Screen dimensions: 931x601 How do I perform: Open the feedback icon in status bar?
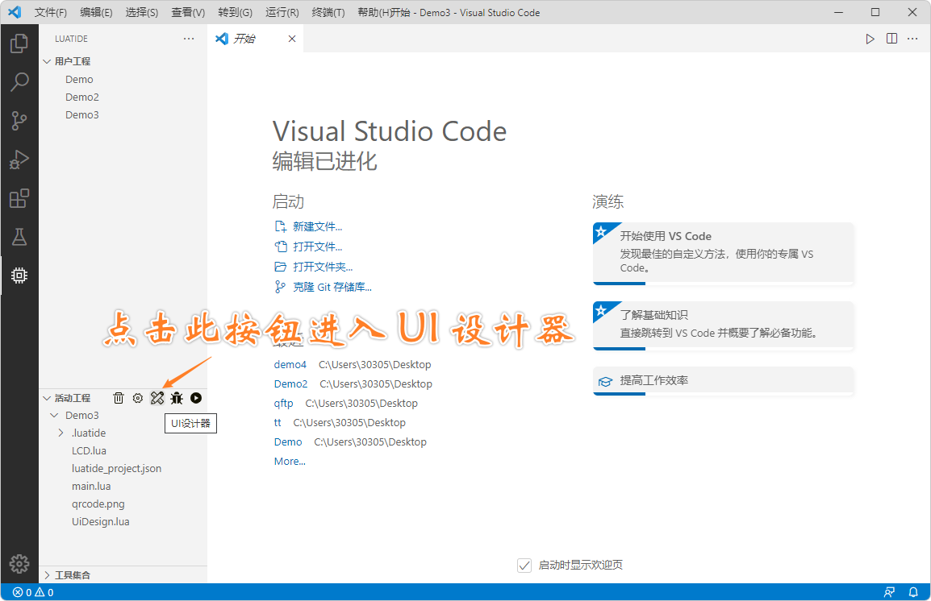(x=889, y=592)
